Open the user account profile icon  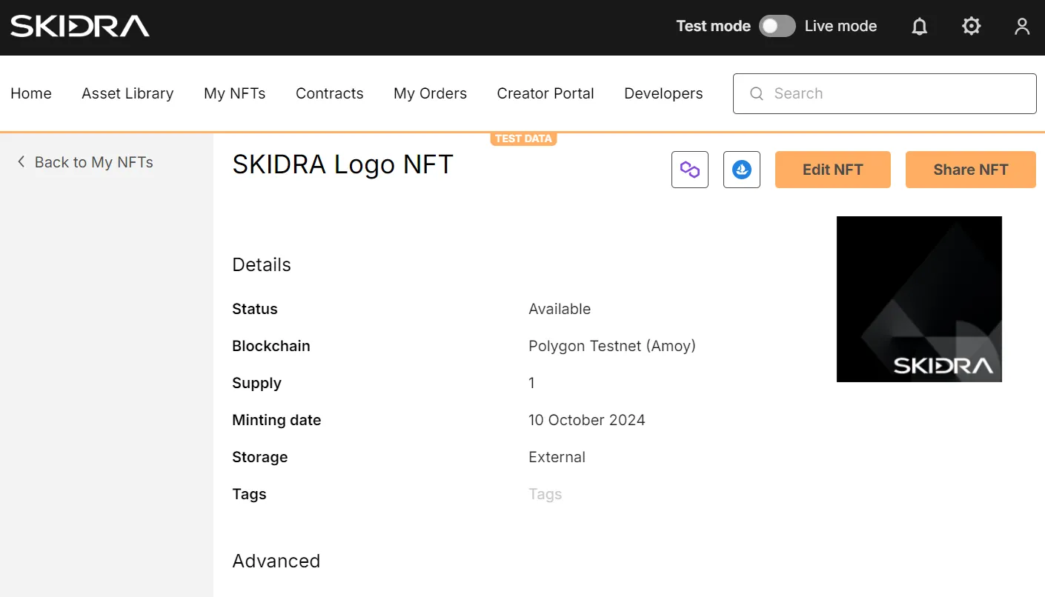[1022, 27]
